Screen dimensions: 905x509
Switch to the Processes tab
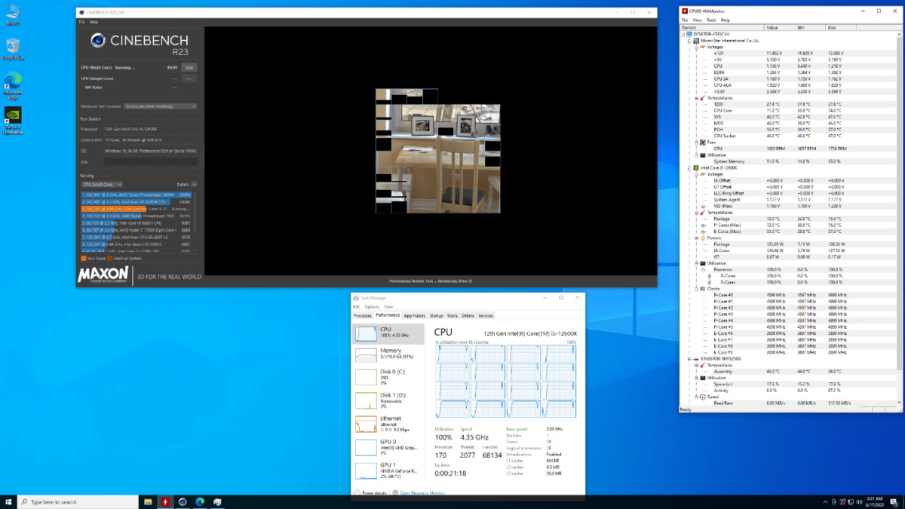(x=363, y=316)
